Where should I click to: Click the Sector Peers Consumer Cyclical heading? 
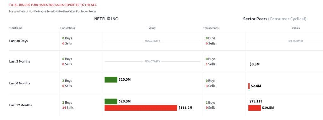pyautogui.click(x=275, y=19)
